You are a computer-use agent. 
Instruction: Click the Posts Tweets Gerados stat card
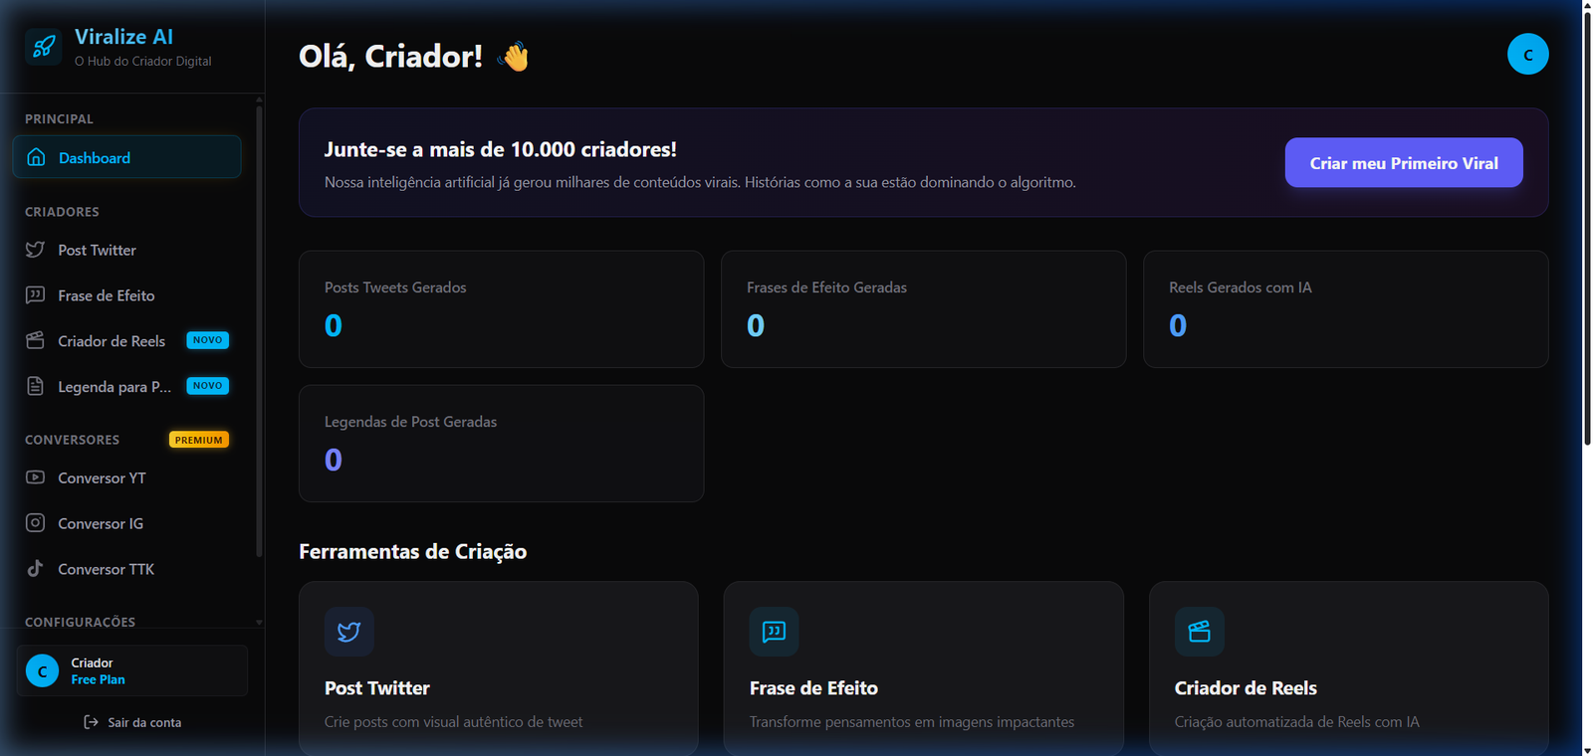click(501, 309)
